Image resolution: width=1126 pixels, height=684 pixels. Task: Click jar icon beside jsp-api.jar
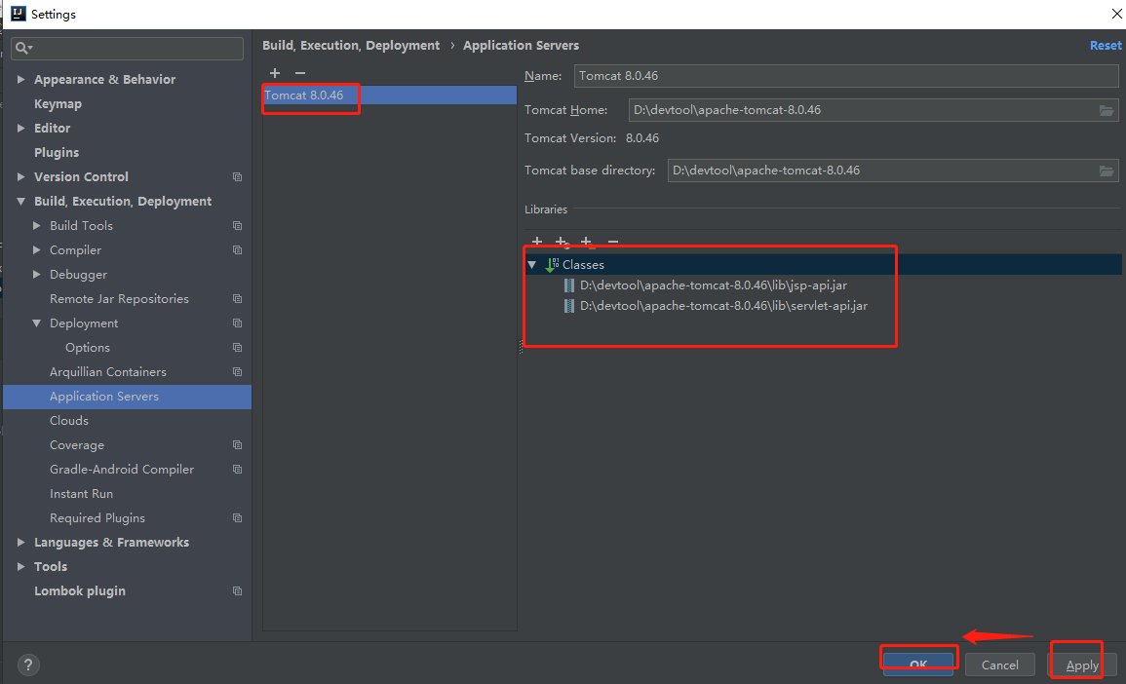(x=568, y=285)
